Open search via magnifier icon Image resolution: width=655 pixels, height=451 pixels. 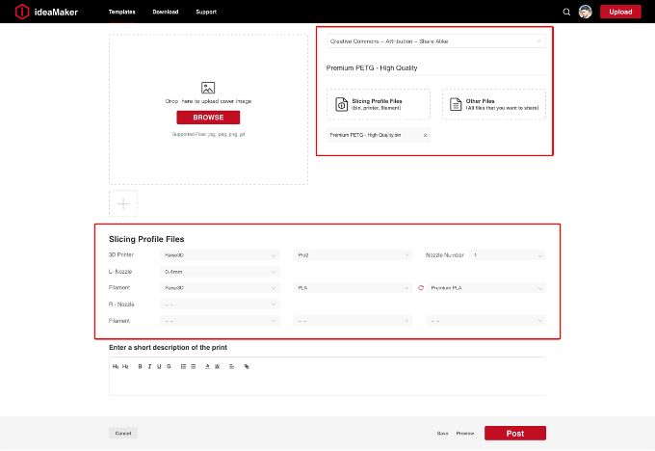[566, 12]
